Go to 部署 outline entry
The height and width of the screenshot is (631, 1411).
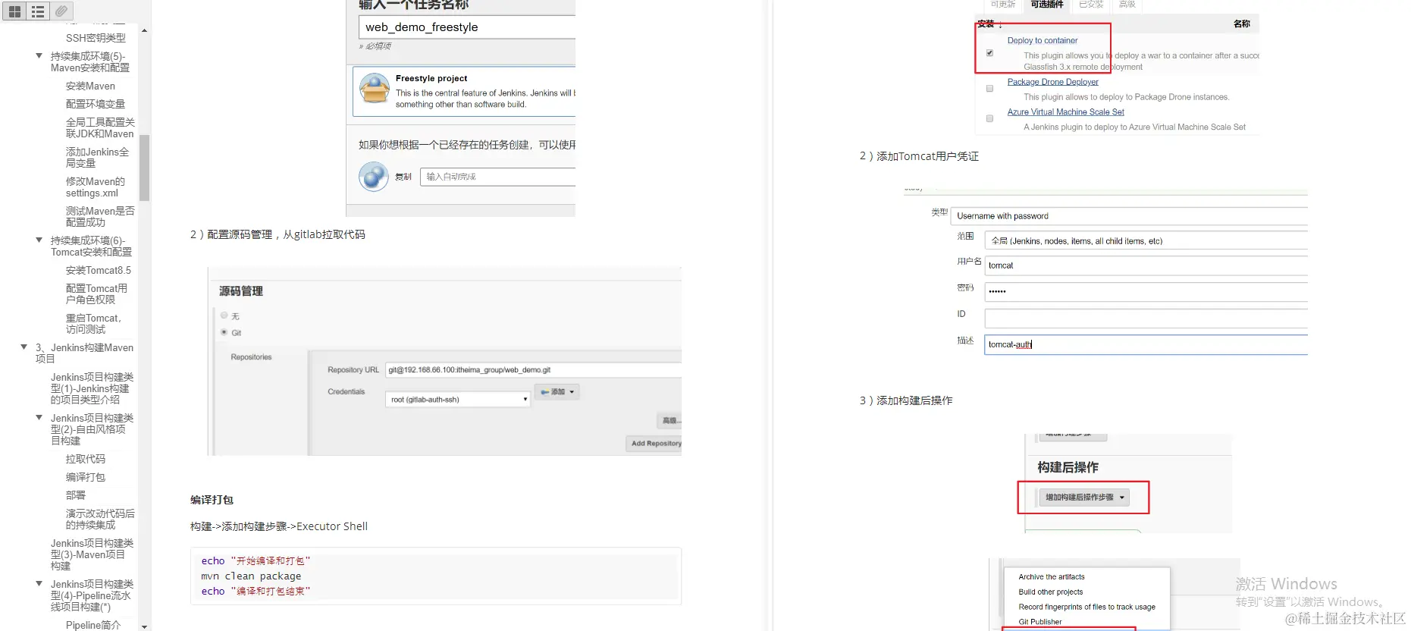(x=75, y=496)
